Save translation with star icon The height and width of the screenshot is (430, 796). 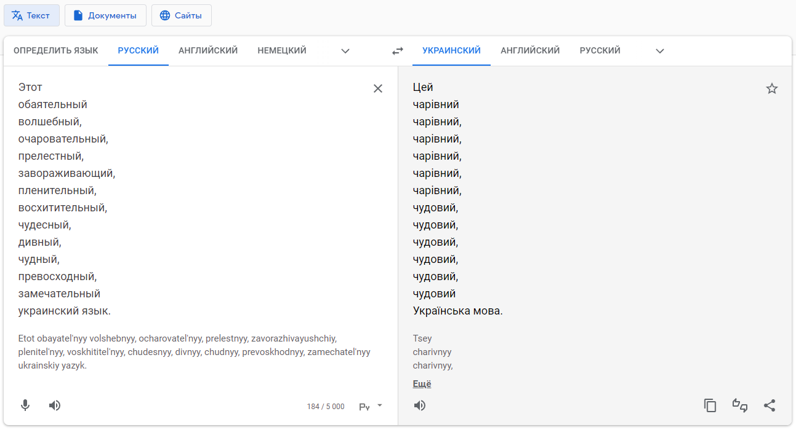[x=772, y=88]
